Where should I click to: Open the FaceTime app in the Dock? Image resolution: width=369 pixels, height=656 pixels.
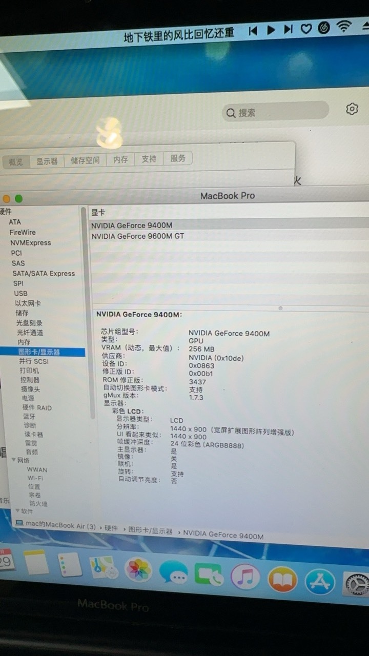tap(209, 576)
